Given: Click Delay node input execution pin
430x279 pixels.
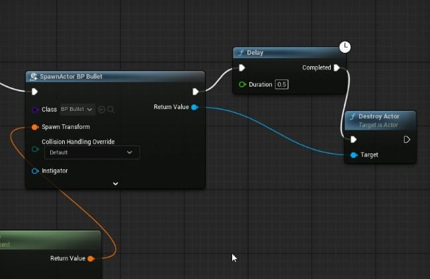Looking at the screenshot, I should pyautogui.click(x=241, y=67).
